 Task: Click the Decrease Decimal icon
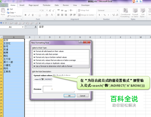point(117,15)
